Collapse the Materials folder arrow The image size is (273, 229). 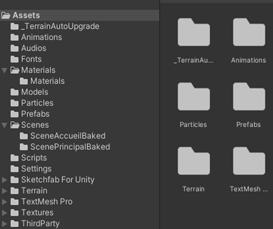pyautogui.click(x=4, y=71)
